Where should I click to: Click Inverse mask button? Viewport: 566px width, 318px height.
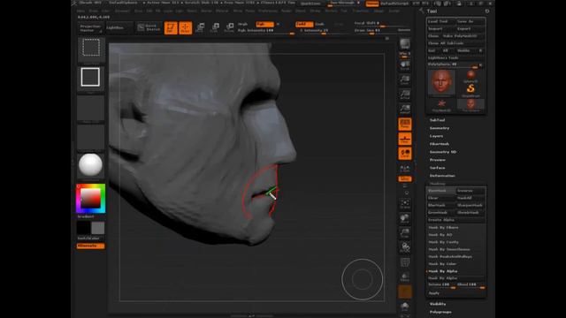470,191
